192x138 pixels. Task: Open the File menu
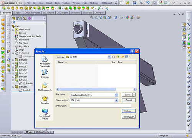28,3
